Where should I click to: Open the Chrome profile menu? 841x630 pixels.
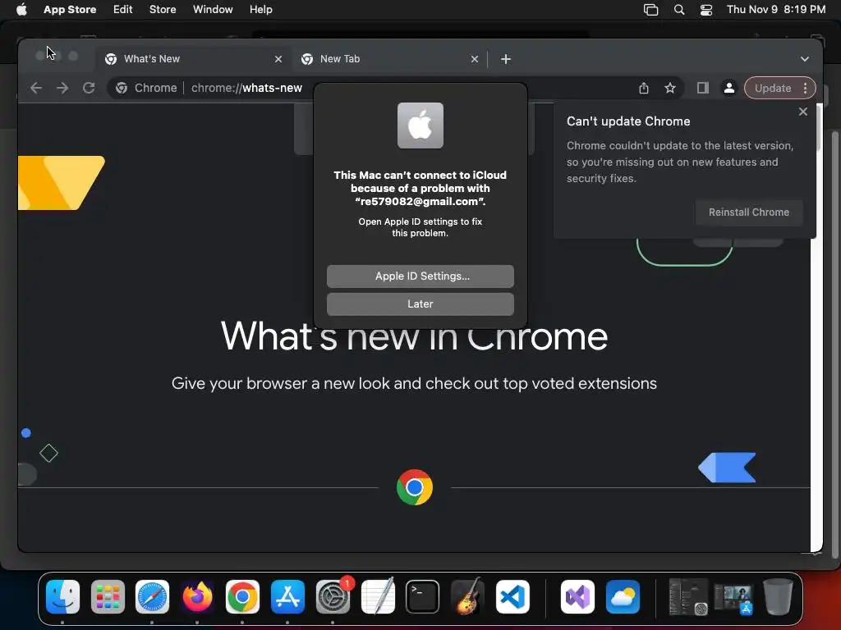click(729, 89)
